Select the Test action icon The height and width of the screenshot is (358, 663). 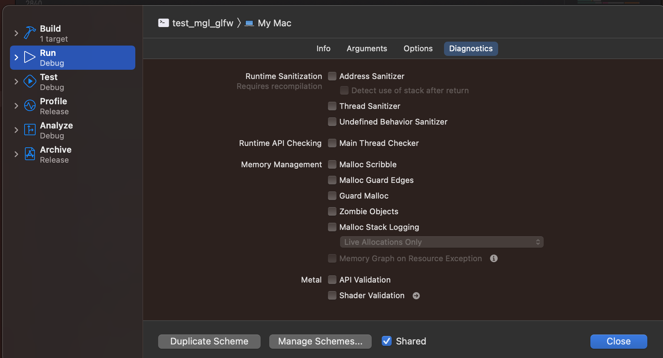pyautogui.click(x=29, y=81)
